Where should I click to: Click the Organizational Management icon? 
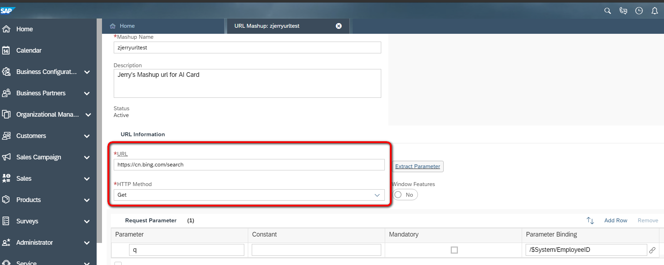coord(6,115)
